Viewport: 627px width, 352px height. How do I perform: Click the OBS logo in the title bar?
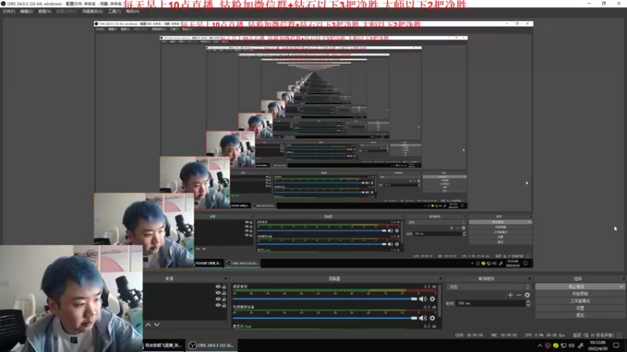(4, 4)
